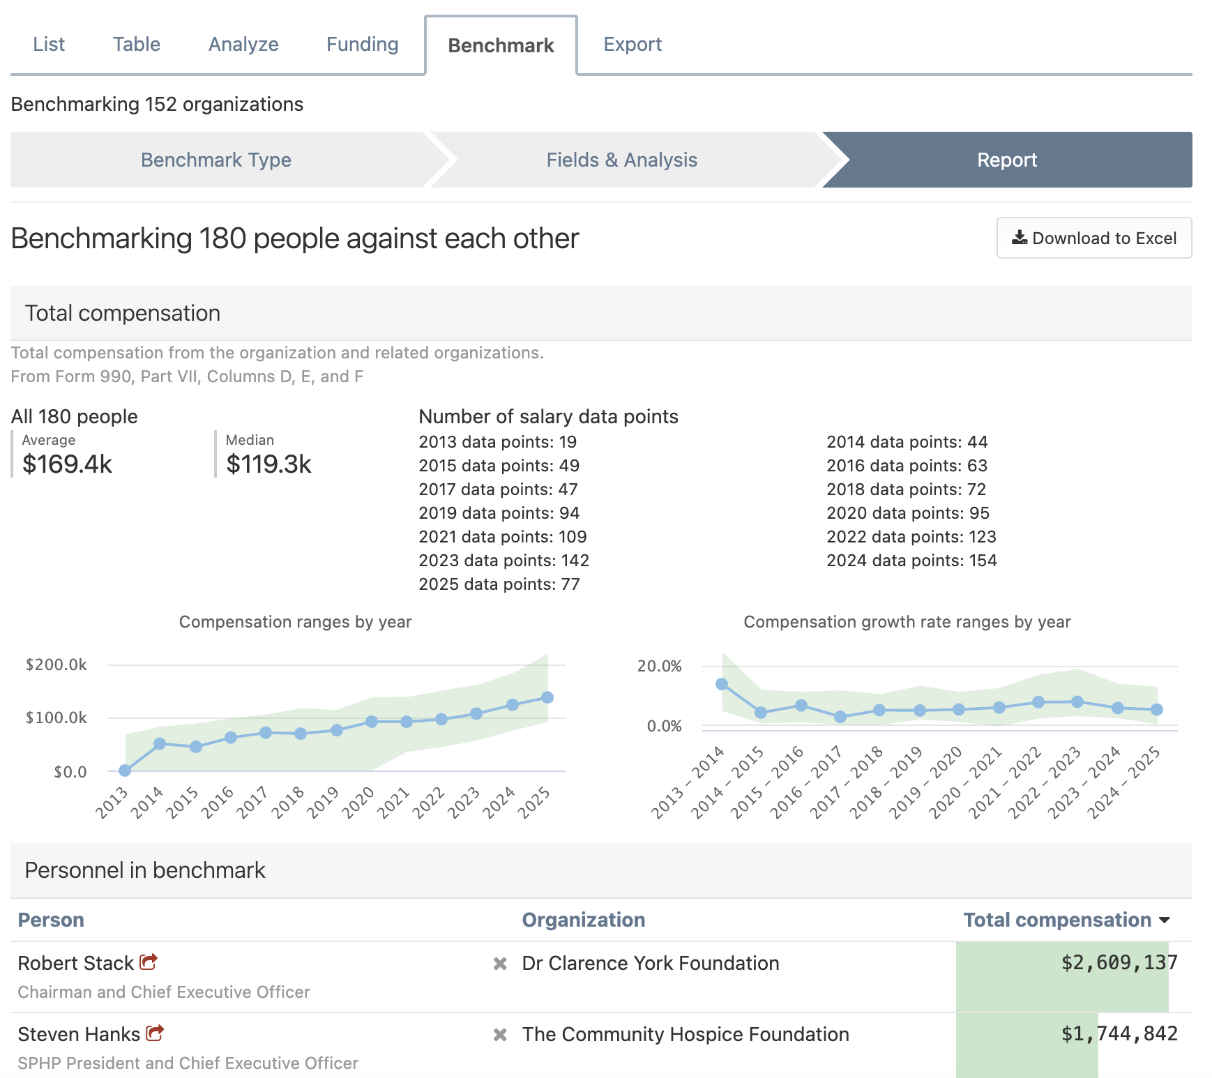The width and height of the screenshot is (1212, 1078).
Task: Click the 2013 point on compensation ranges chart
Action: (125, 770)
